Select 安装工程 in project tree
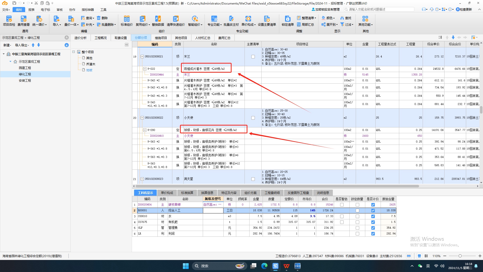Viewport: 483px width, 272px height. point(25,81)
